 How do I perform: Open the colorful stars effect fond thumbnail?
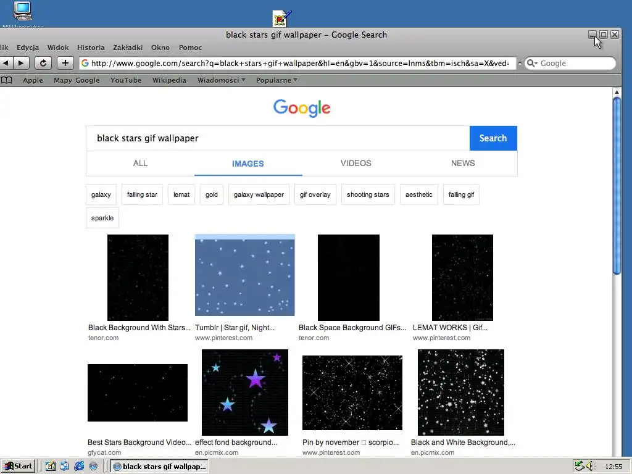(x=245, y=393)
